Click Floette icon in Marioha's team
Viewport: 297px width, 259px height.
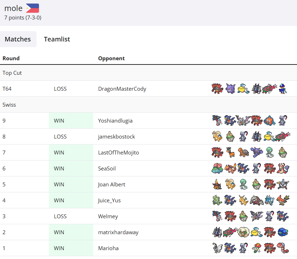point(257,248)
